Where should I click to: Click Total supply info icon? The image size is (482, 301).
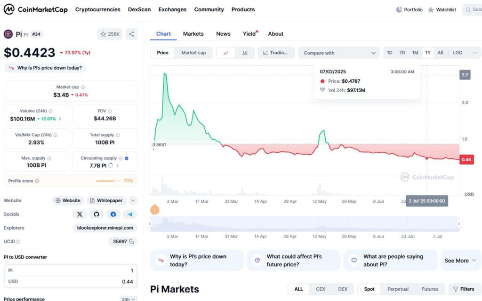118,135
